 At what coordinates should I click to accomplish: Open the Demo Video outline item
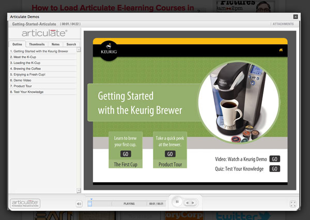point(43,80)
